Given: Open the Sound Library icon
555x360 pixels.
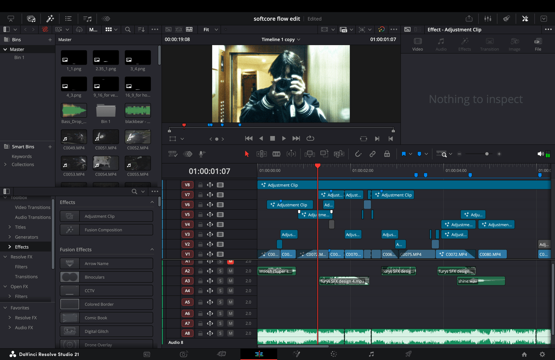Looking at the screenshot, I should click(x=87, y=18).
